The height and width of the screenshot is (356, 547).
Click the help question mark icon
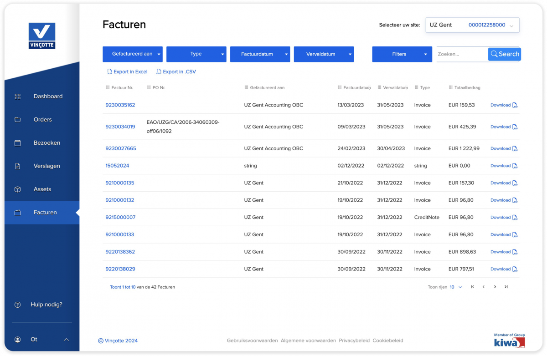[17, 304]
